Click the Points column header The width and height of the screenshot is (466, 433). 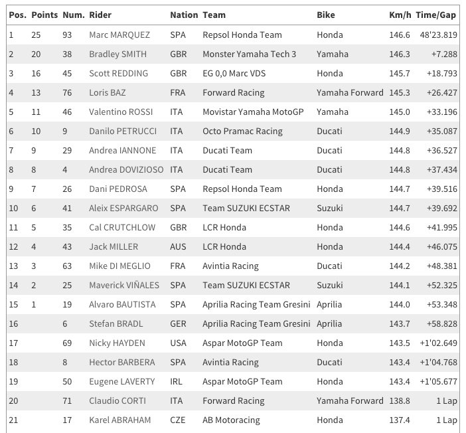click(x=44, y=15)
